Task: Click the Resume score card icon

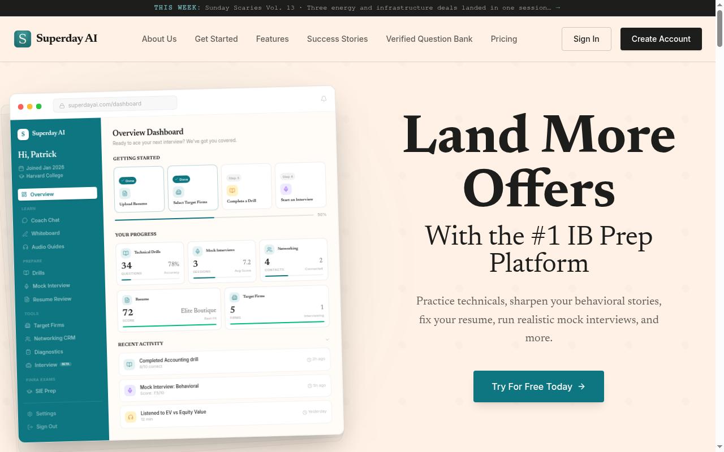Action: pyautogui.click(x=127, y=300)
